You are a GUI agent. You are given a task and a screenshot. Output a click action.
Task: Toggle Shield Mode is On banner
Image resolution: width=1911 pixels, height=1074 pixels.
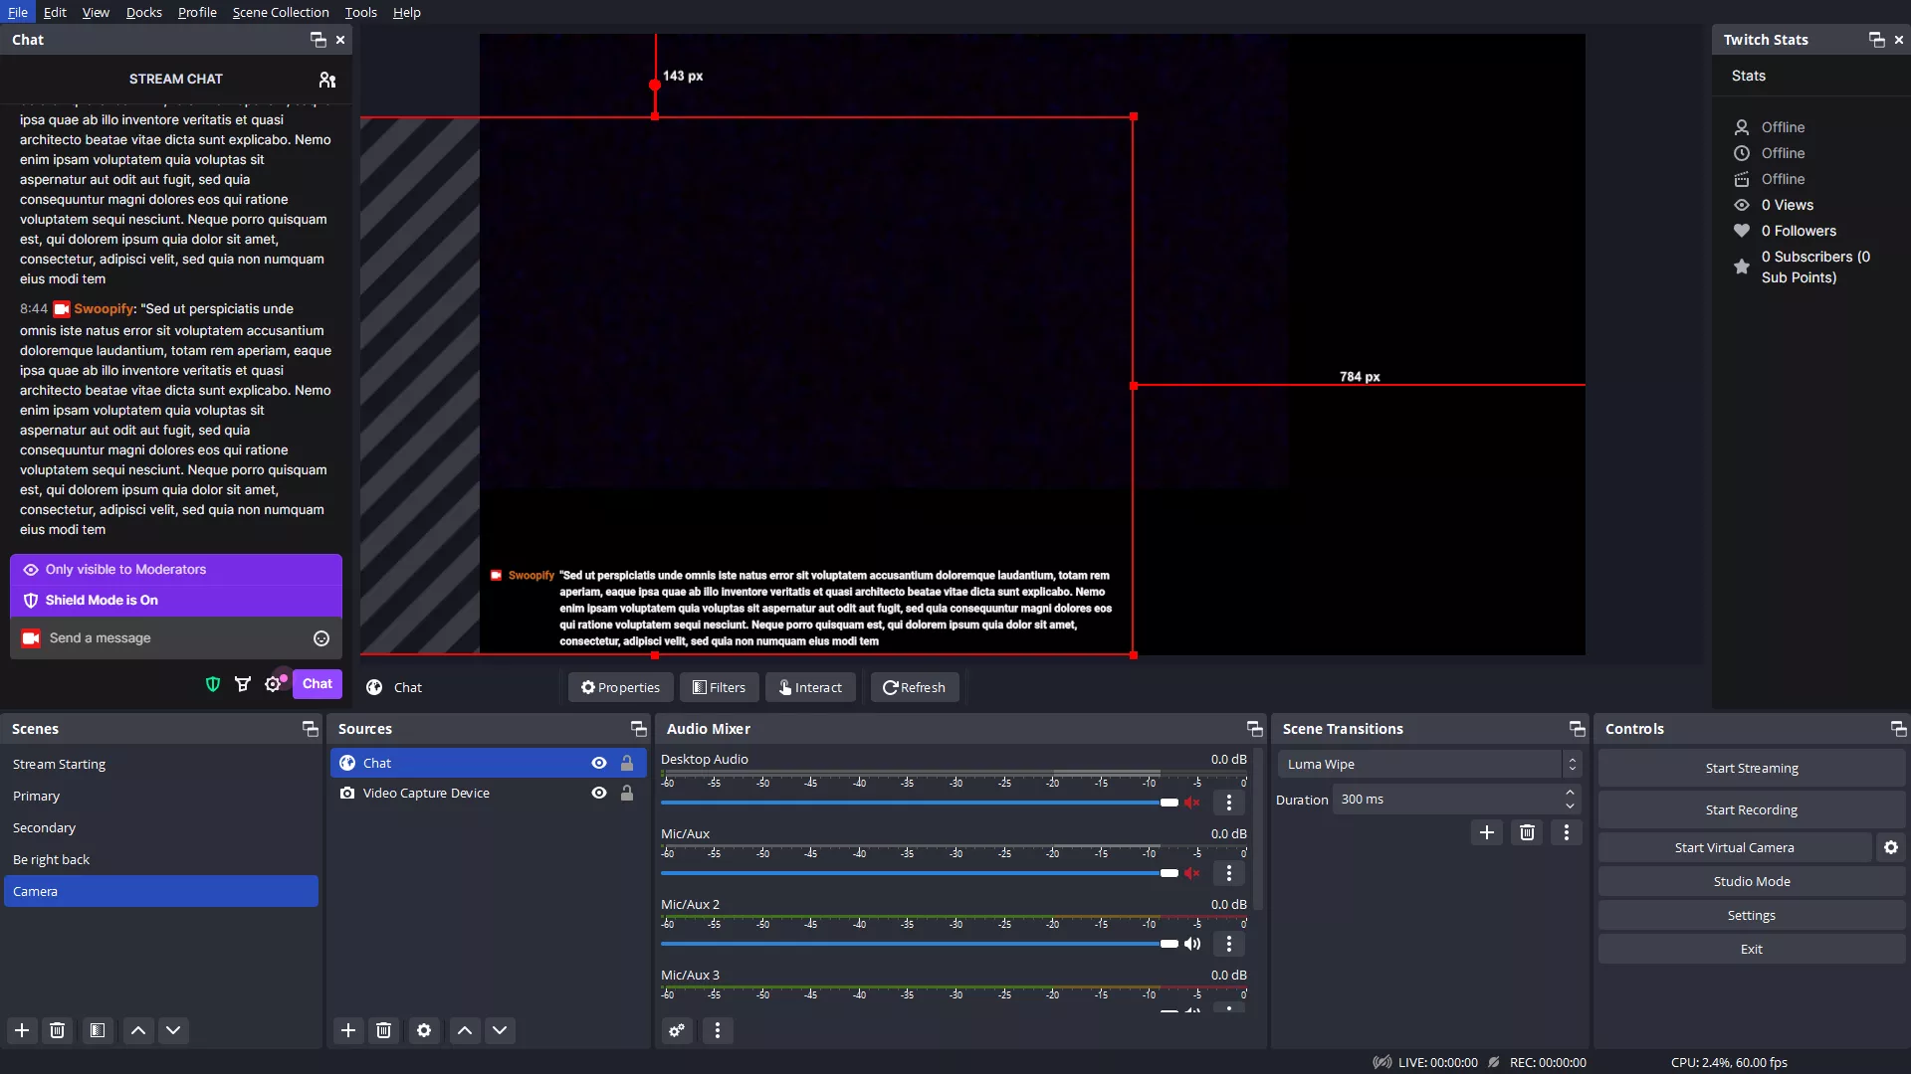point(176,601)
